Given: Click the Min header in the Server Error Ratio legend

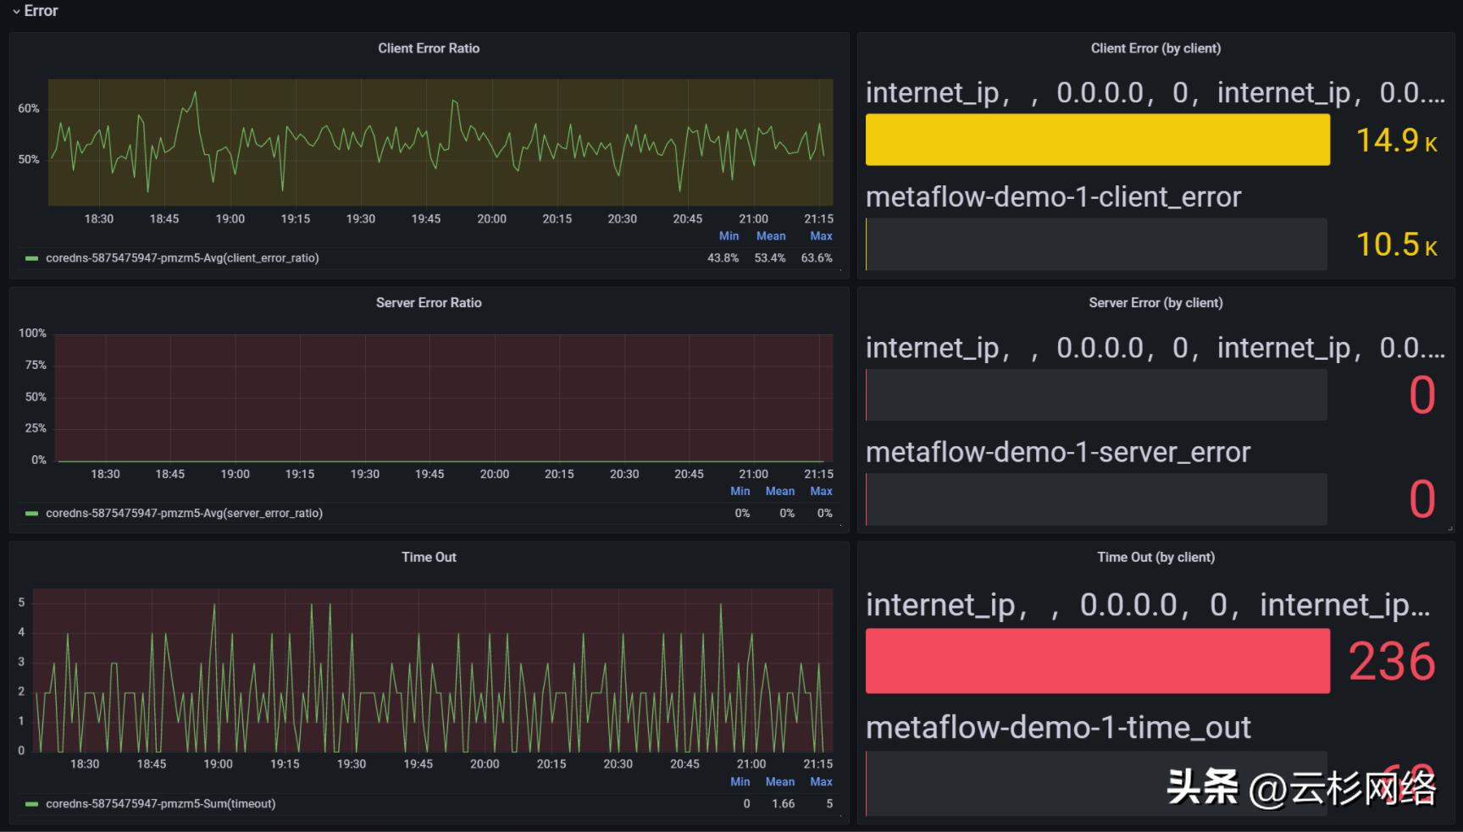Looking at the screenshot, I should (x=740, y=491).
